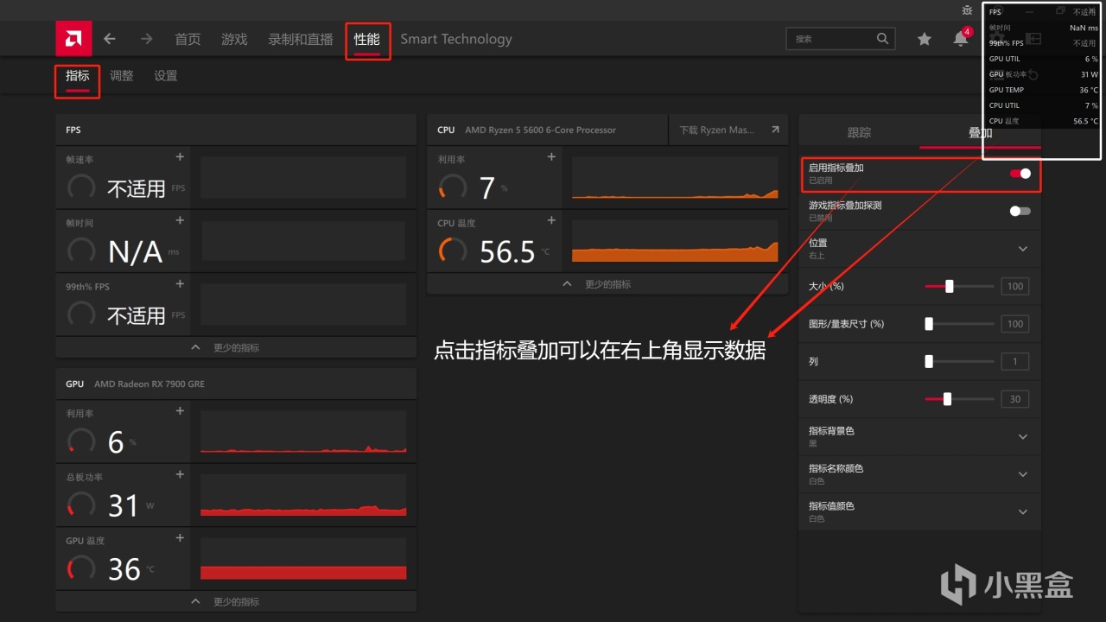Click the AMD logo icon
The image size is (1106, 622).
pyautogui.click(x=73, y=39)
